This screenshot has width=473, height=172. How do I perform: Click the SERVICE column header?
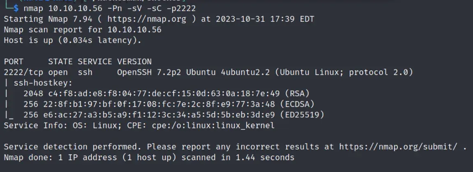tap(95, 61)
